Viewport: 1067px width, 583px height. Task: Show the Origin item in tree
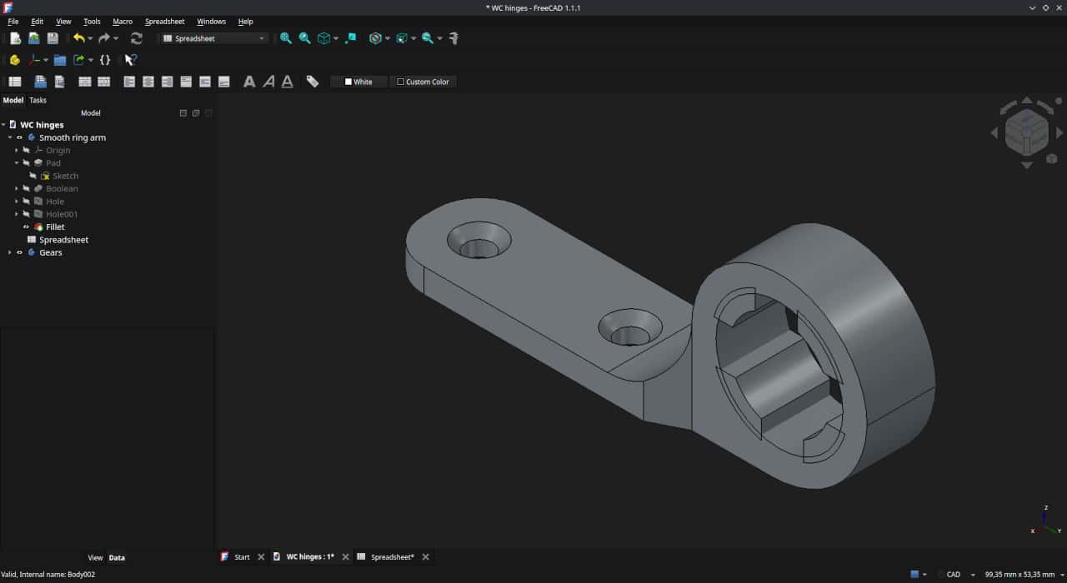tap(26, 151)
